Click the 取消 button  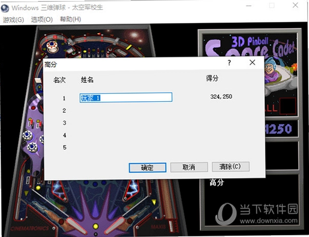(x=189, y=167)
